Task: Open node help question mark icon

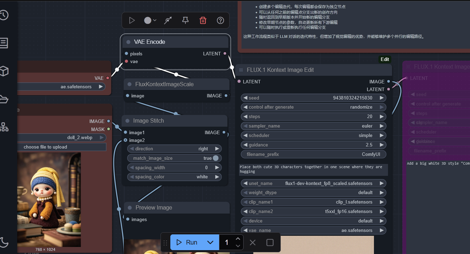Action: [220, 21]
